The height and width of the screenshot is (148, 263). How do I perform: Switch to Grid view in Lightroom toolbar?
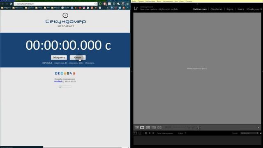pos(136,128)
